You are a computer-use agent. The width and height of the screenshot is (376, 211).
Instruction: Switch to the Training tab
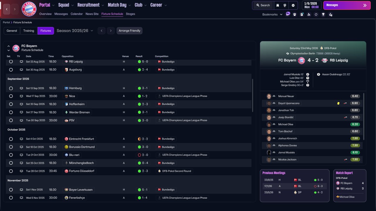tap(29, 31)
